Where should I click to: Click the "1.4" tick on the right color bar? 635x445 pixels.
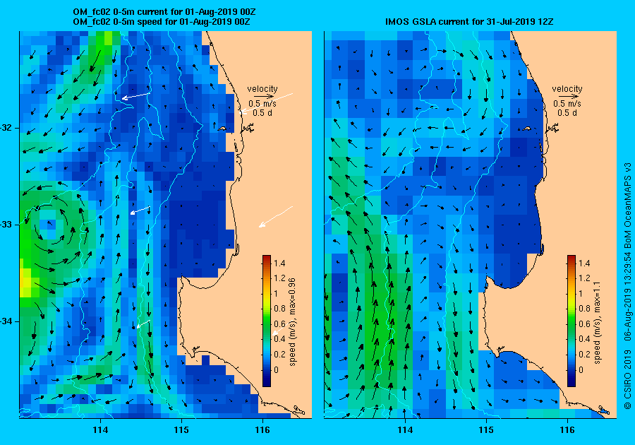(x=584, y=263)
